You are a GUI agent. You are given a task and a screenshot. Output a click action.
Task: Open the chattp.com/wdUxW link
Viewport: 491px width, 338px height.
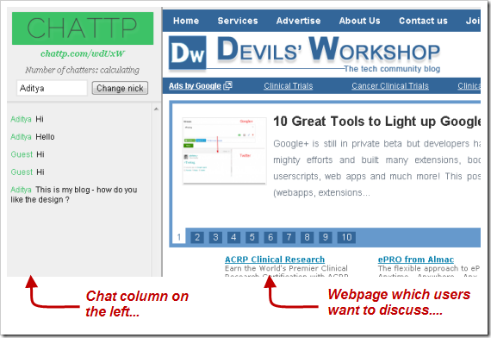(83, 53)
